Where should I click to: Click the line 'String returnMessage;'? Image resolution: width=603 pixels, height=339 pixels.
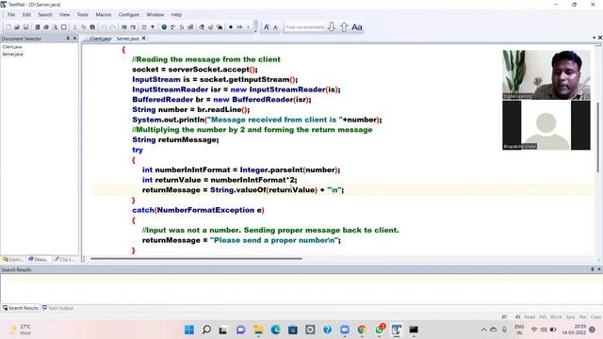(175, 140)
